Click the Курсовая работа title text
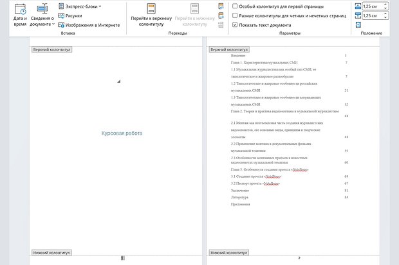 click(122, 133)
